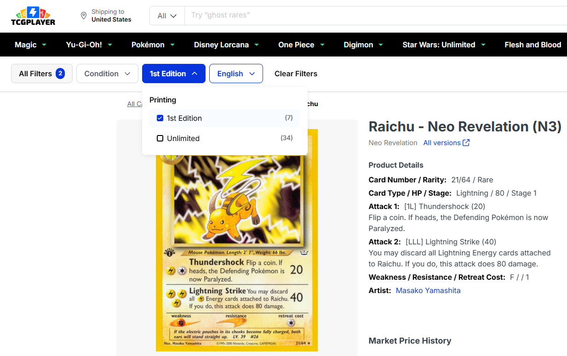
Task: Open the TCGplayer home logo
Action: click(33, 16)
